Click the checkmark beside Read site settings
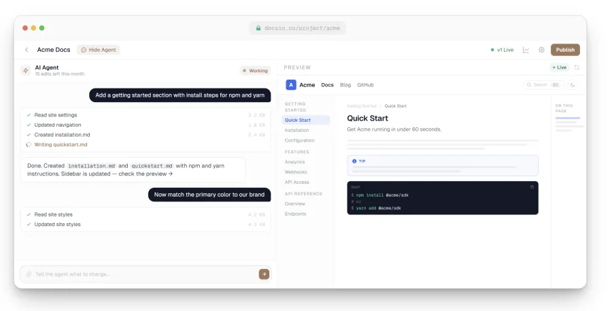The width and height of the screenshot is (612, 311). [x=29, y=115]
